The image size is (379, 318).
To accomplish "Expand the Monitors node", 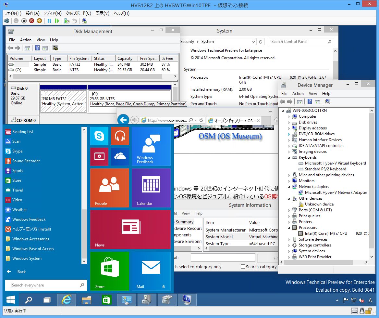I will 289,181.
